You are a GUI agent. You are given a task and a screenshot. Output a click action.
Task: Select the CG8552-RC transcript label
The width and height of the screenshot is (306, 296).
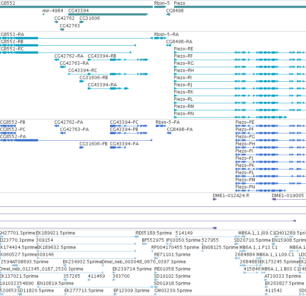coord(12,49)
